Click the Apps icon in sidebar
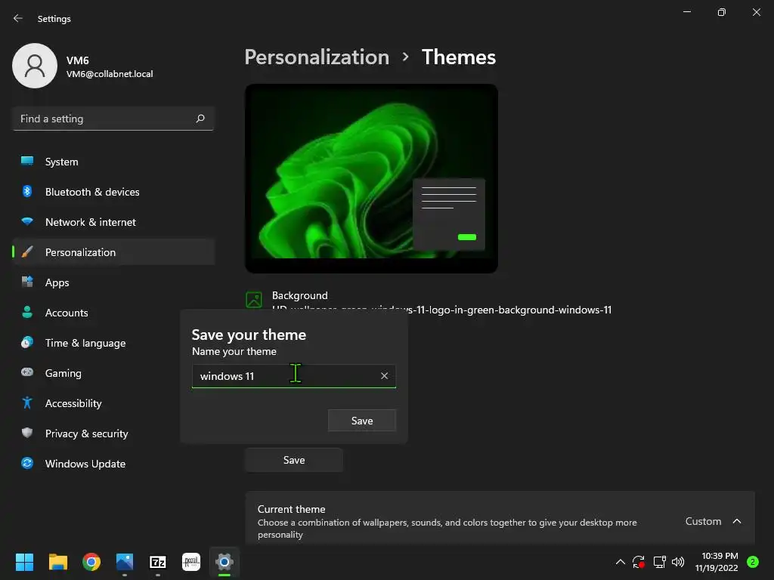774x580 pixels. click(27, 282)
